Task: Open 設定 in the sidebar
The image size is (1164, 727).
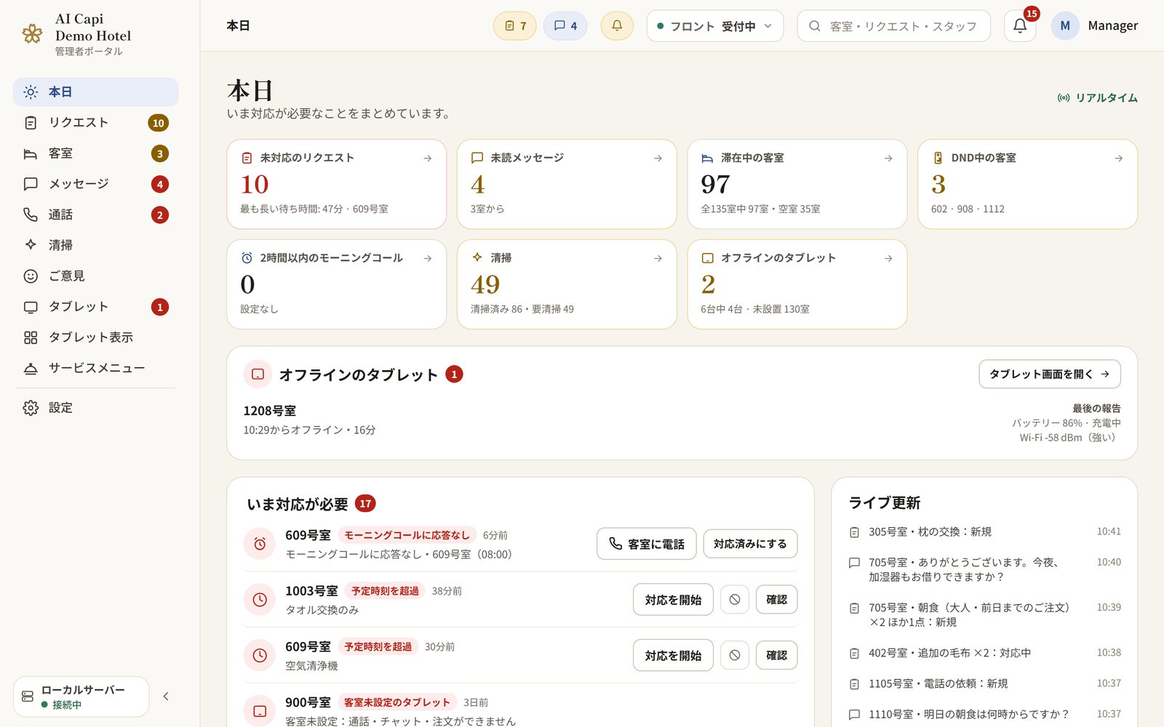Action: click(96, 408)
